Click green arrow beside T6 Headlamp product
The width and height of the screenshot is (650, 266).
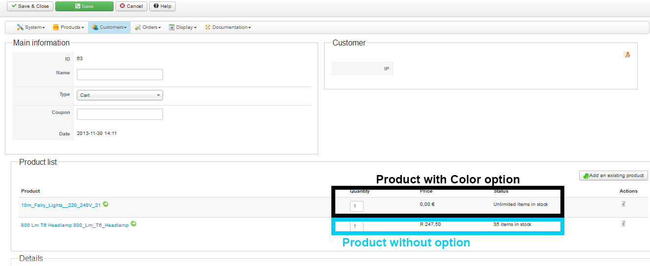click(134, 224)
